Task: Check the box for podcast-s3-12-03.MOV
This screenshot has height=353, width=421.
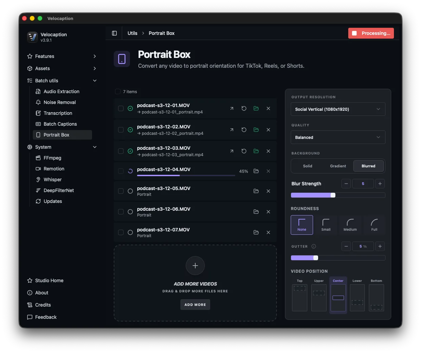Action: (x=121, y=151)
